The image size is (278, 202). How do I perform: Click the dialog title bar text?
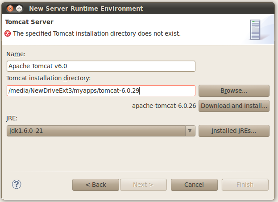point(86,8)
